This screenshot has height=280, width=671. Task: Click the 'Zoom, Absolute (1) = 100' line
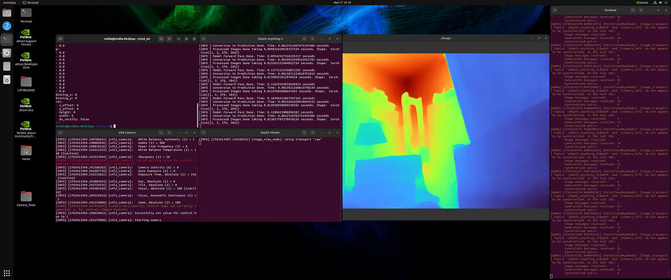click(x=118, y=202)
